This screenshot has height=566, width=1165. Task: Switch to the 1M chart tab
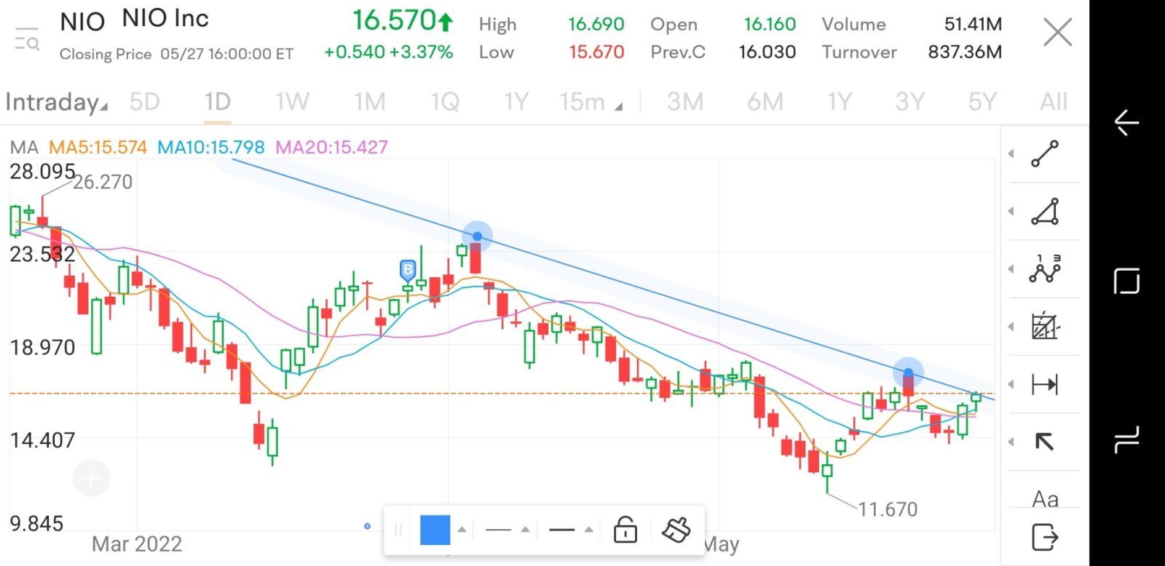click(370, 102)
